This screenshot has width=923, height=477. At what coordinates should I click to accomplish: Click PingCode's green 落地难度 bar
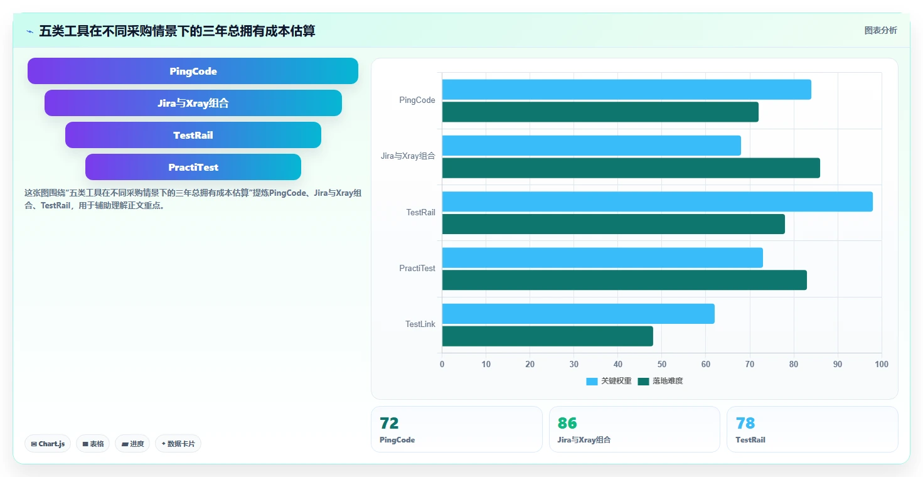click(600, 112)
